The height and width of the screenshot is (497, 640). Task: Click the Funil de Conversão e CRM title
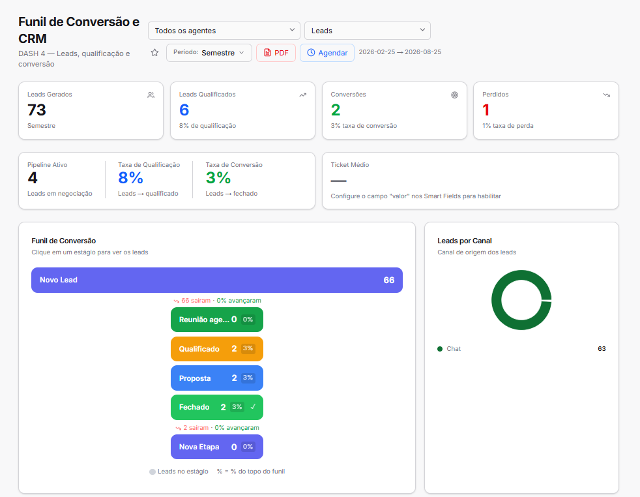pos(79,30)
